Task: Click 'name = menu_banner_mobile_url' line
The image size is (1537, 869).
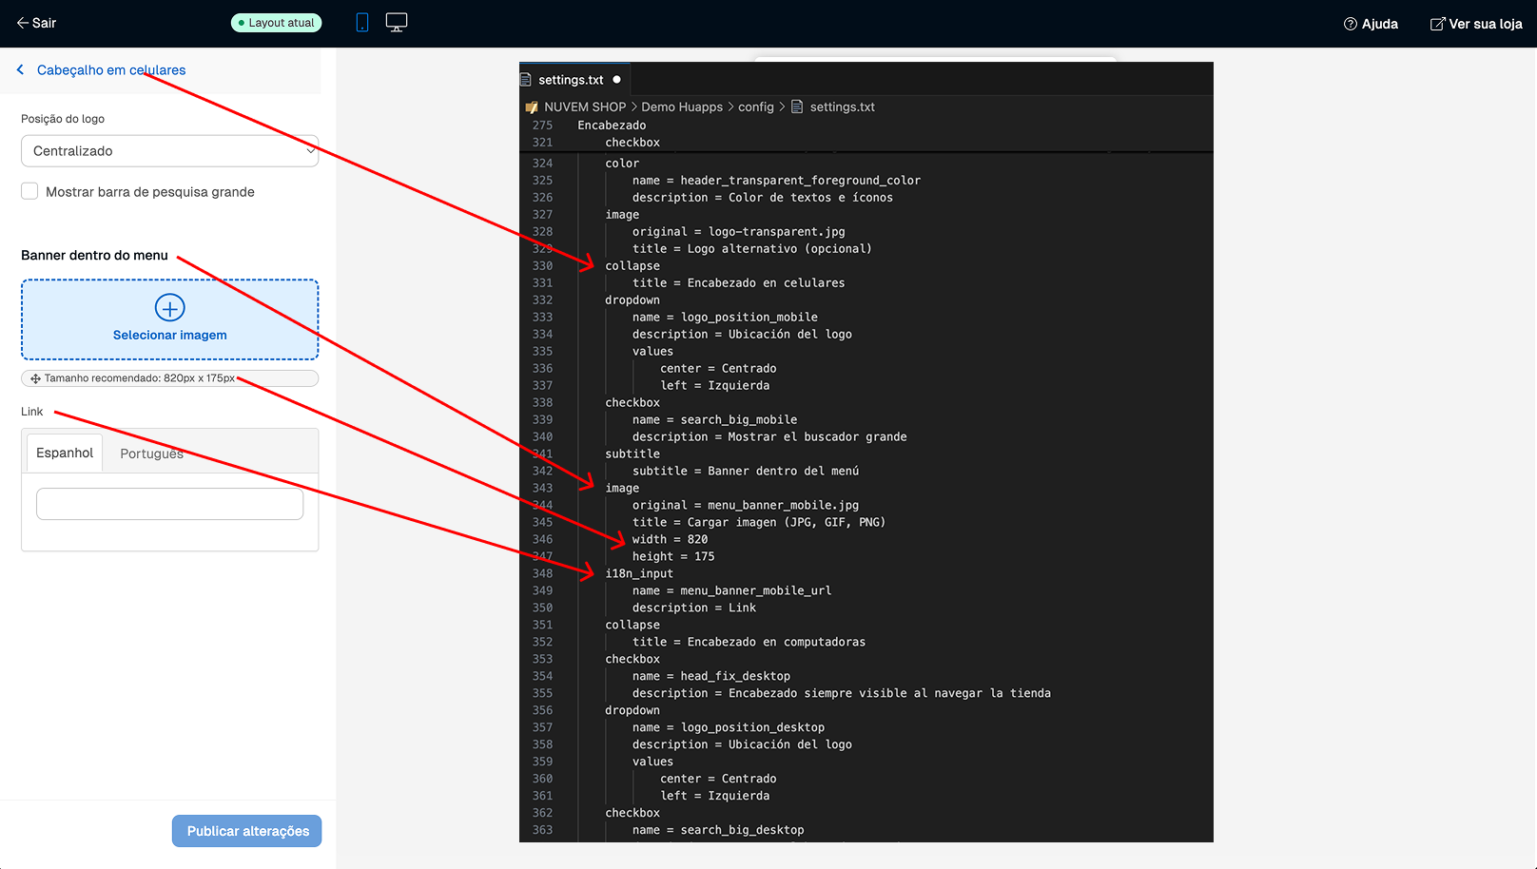Action: (731, 590)
